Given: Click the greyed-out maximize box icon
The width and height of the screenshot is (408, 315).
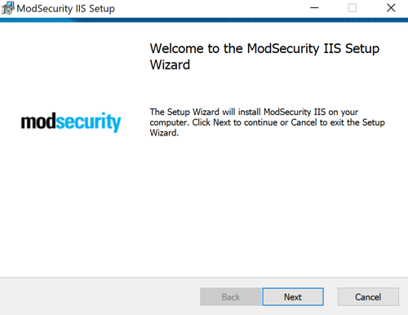Looking at the screenshot, I should pos(353,8).
